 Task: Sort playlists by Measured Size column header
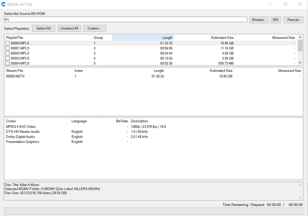point(265,38)
